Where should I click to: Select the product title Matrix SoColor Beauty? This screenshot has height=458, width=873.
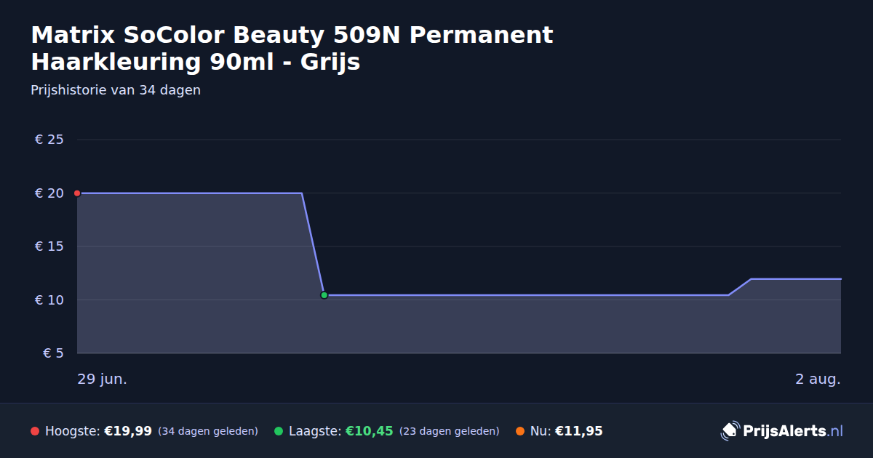[x=292, y=48]
